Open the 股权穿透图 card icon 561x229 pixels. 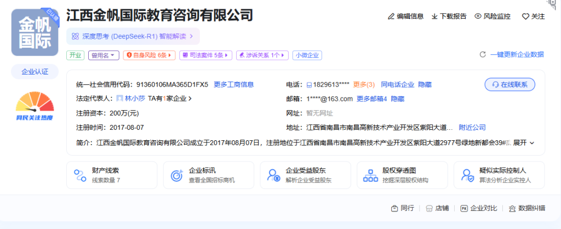pyautogui.click(x=370, y=175)
